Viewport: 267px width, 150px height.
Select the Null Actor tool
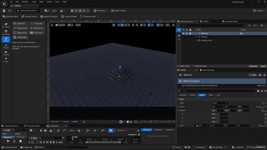coord(20,23)
